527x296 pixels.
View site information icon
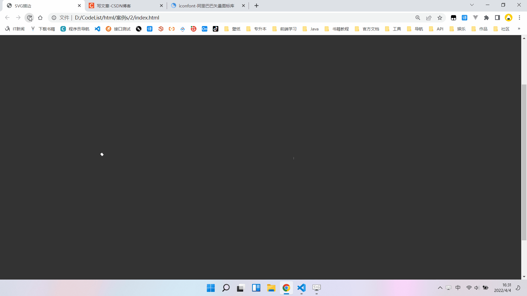coord(54,18)
